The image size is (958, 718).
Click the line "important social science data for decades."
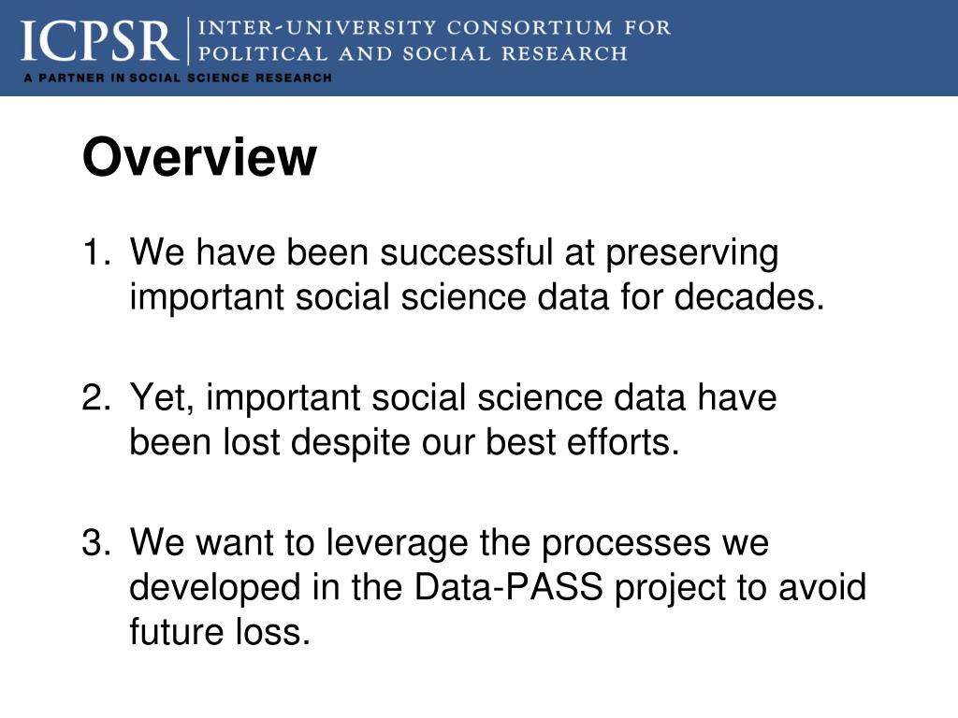477,297
